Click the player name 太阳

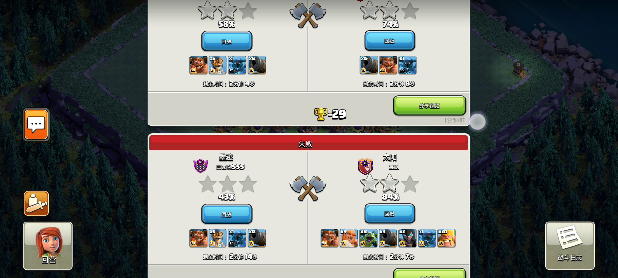tap(390, 157)
